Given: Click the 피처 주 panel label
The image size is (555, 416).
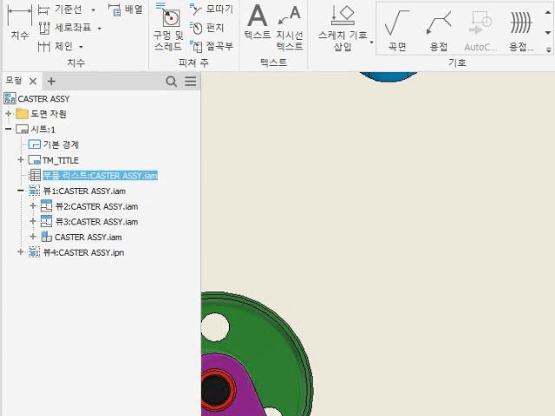Looking at the screenshot, I should click(x=193, y=63).
